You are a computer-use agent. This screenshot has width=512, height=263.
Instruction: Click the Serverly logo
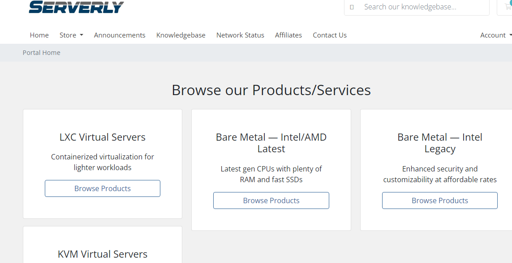point(76,7)
